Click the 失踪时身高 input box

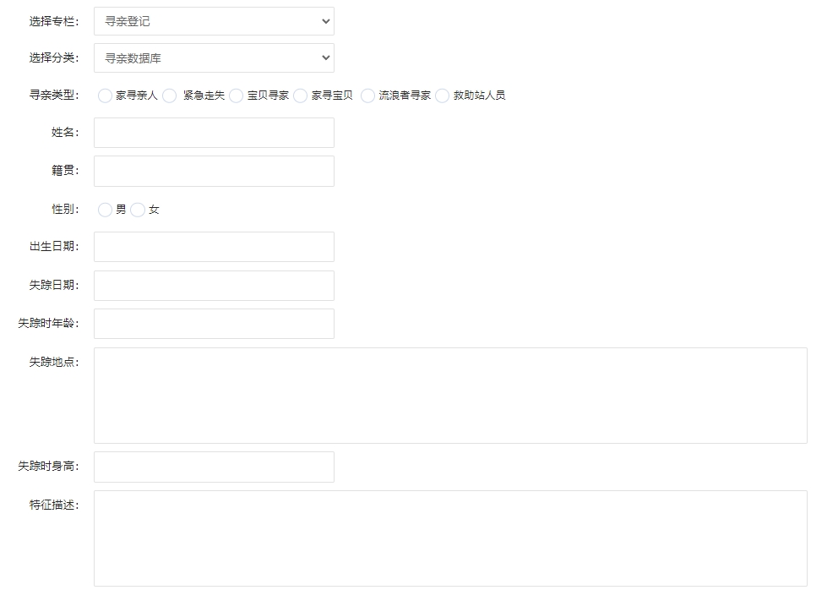(x=214, y=467)
